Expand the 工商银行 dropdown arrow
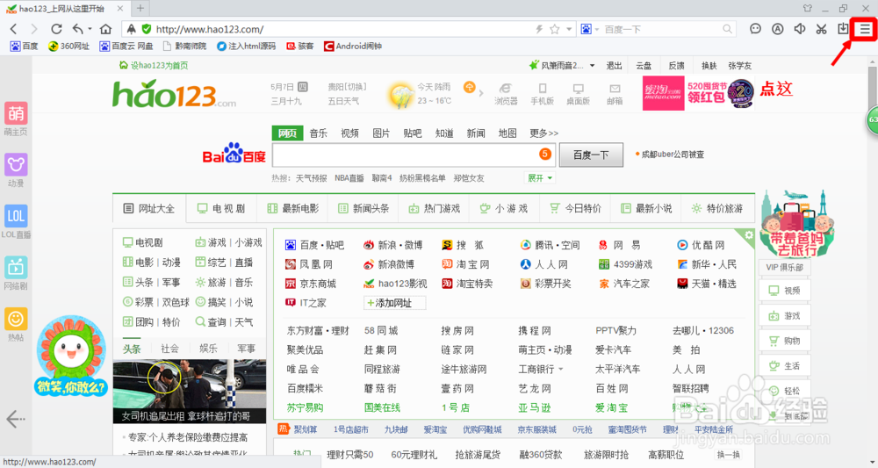 [x=560, y=370]
